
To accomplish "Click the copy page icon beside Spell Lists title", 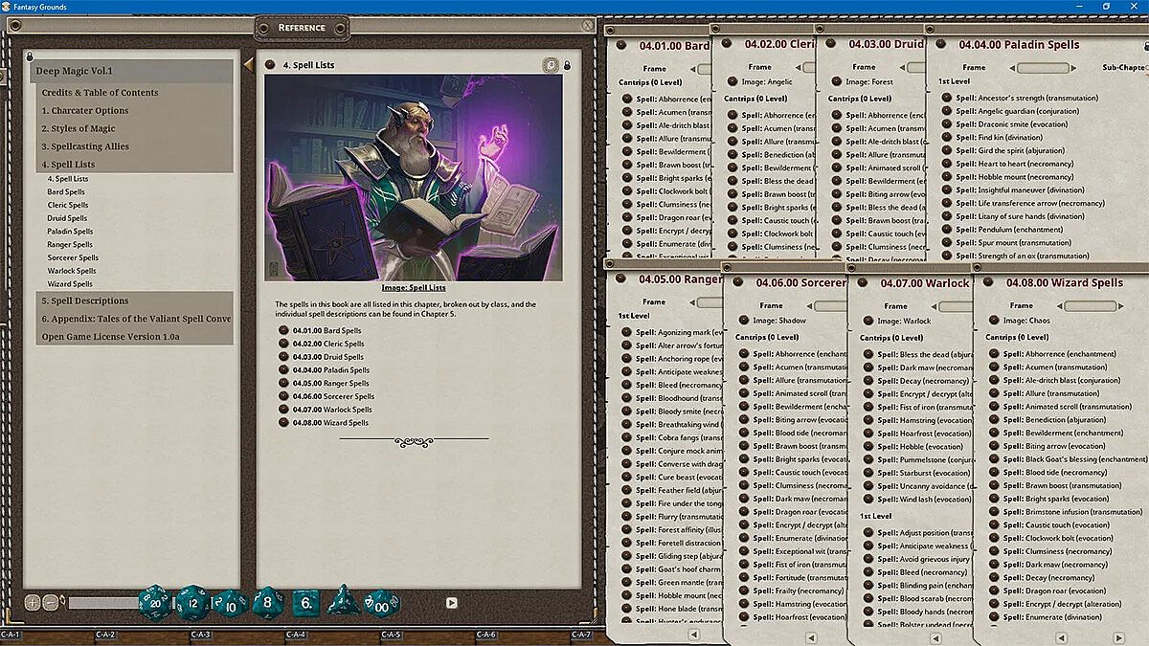I will 551,65.
